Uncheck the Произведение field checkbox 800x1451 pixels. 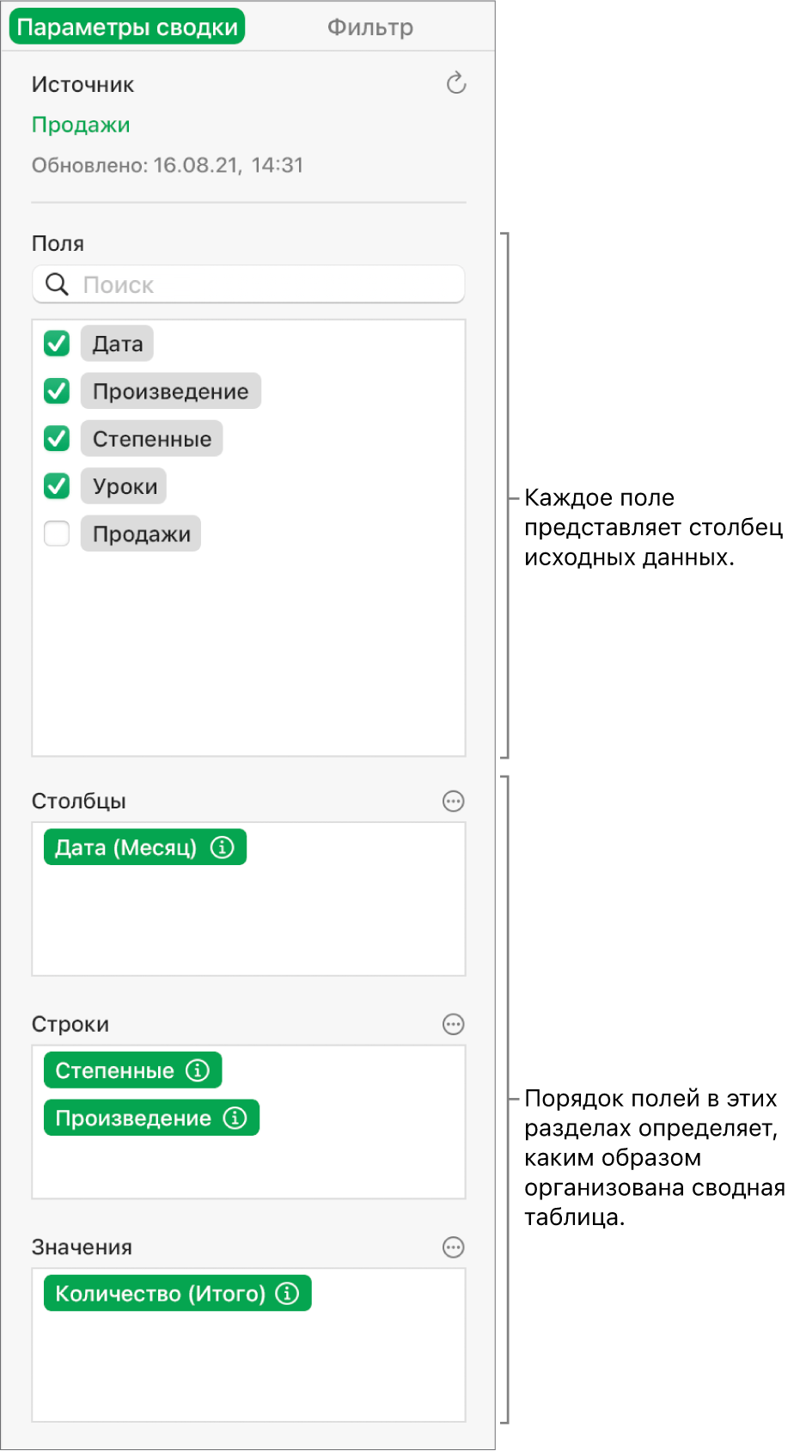57,391
